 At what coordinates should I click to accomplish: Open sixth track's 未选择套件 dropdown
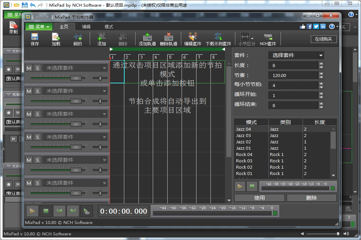tap(75, 183)
